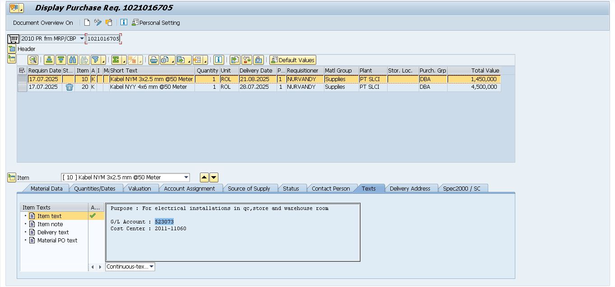This screenshot has width=615, height=287.
Task: Select row selector for item 10
Action: pos(22,79)
